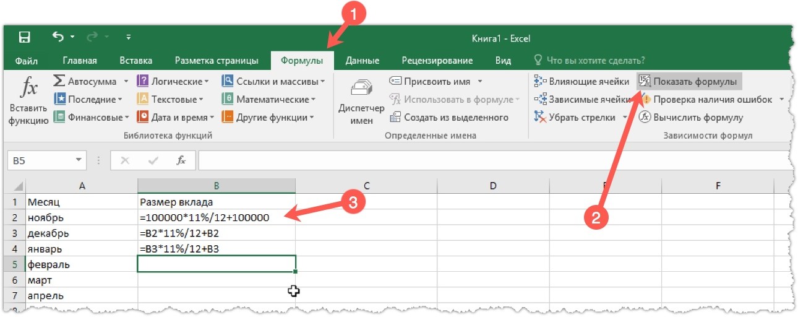The width and height of the screenshot is (798, 317).
Task: Click Влияющие ячейки trace button
Action: 581,81
